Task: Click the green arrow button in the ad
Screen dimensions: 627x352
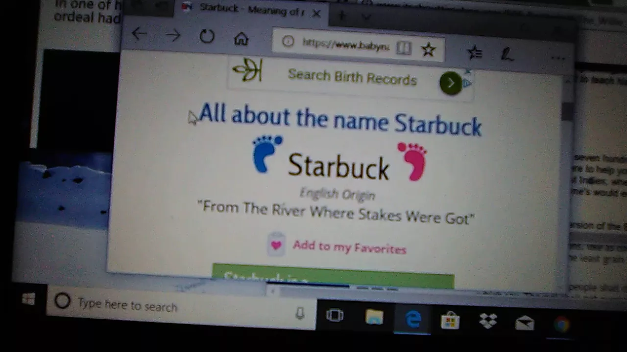Action: pos(450,84)
